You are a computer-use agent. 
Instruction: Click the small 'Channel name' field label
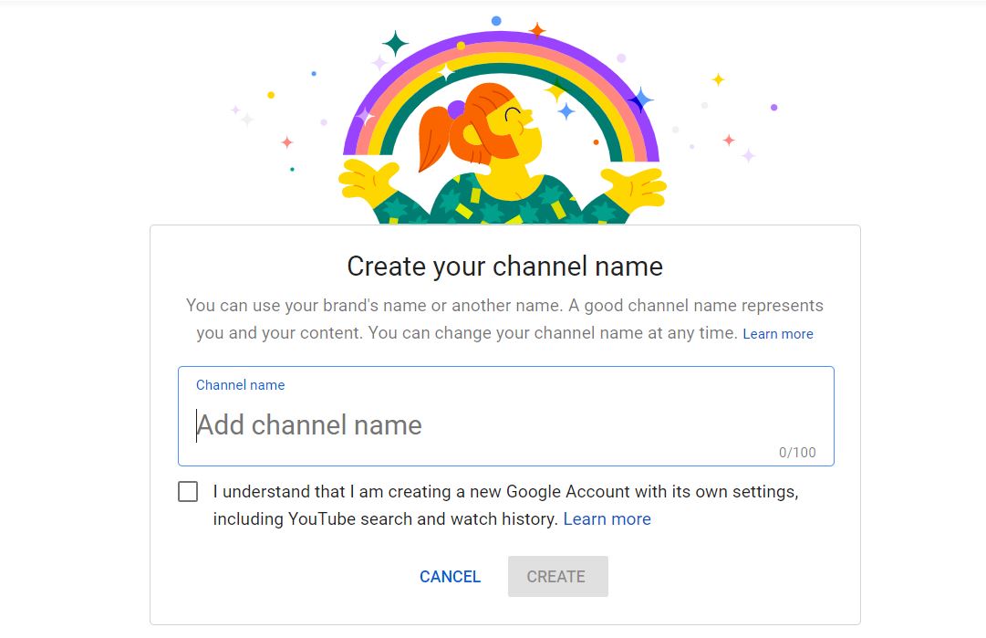pyautogui.click(x=240, y=385)
